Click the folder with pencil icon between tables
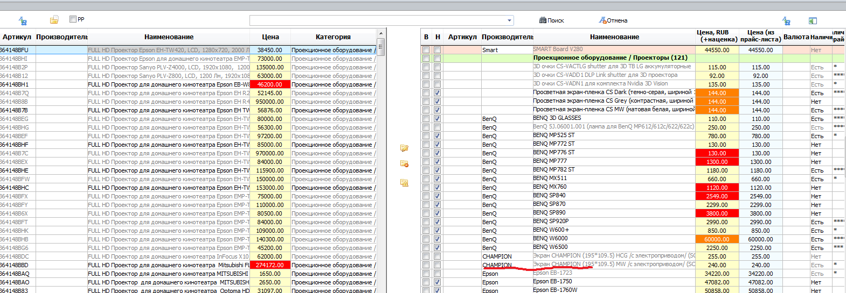The width and height of the screenshot is (846, 293). (404, 148)
